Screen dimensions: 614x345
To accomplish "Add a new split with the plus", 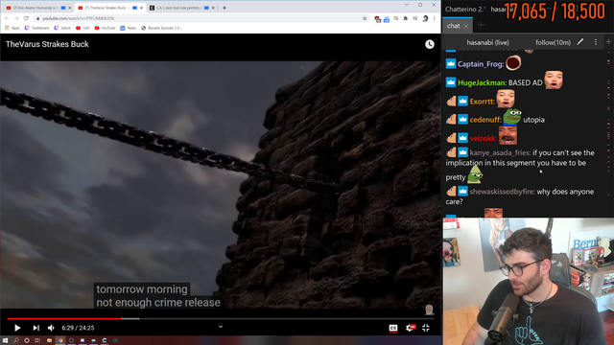I will 608,41.
